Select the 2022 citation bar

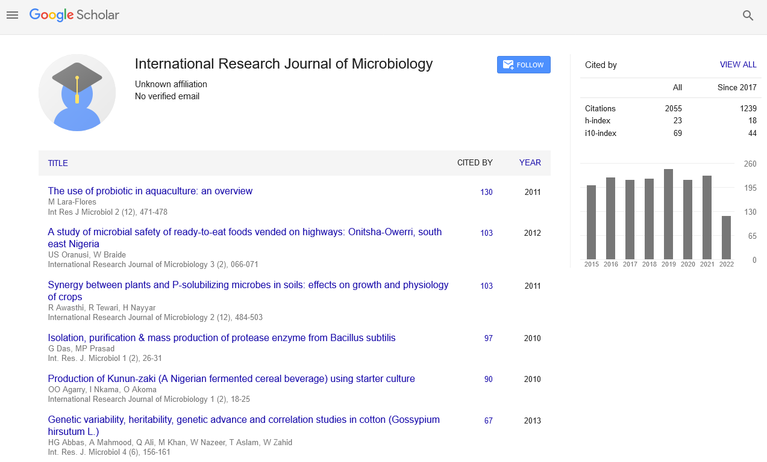726,239
